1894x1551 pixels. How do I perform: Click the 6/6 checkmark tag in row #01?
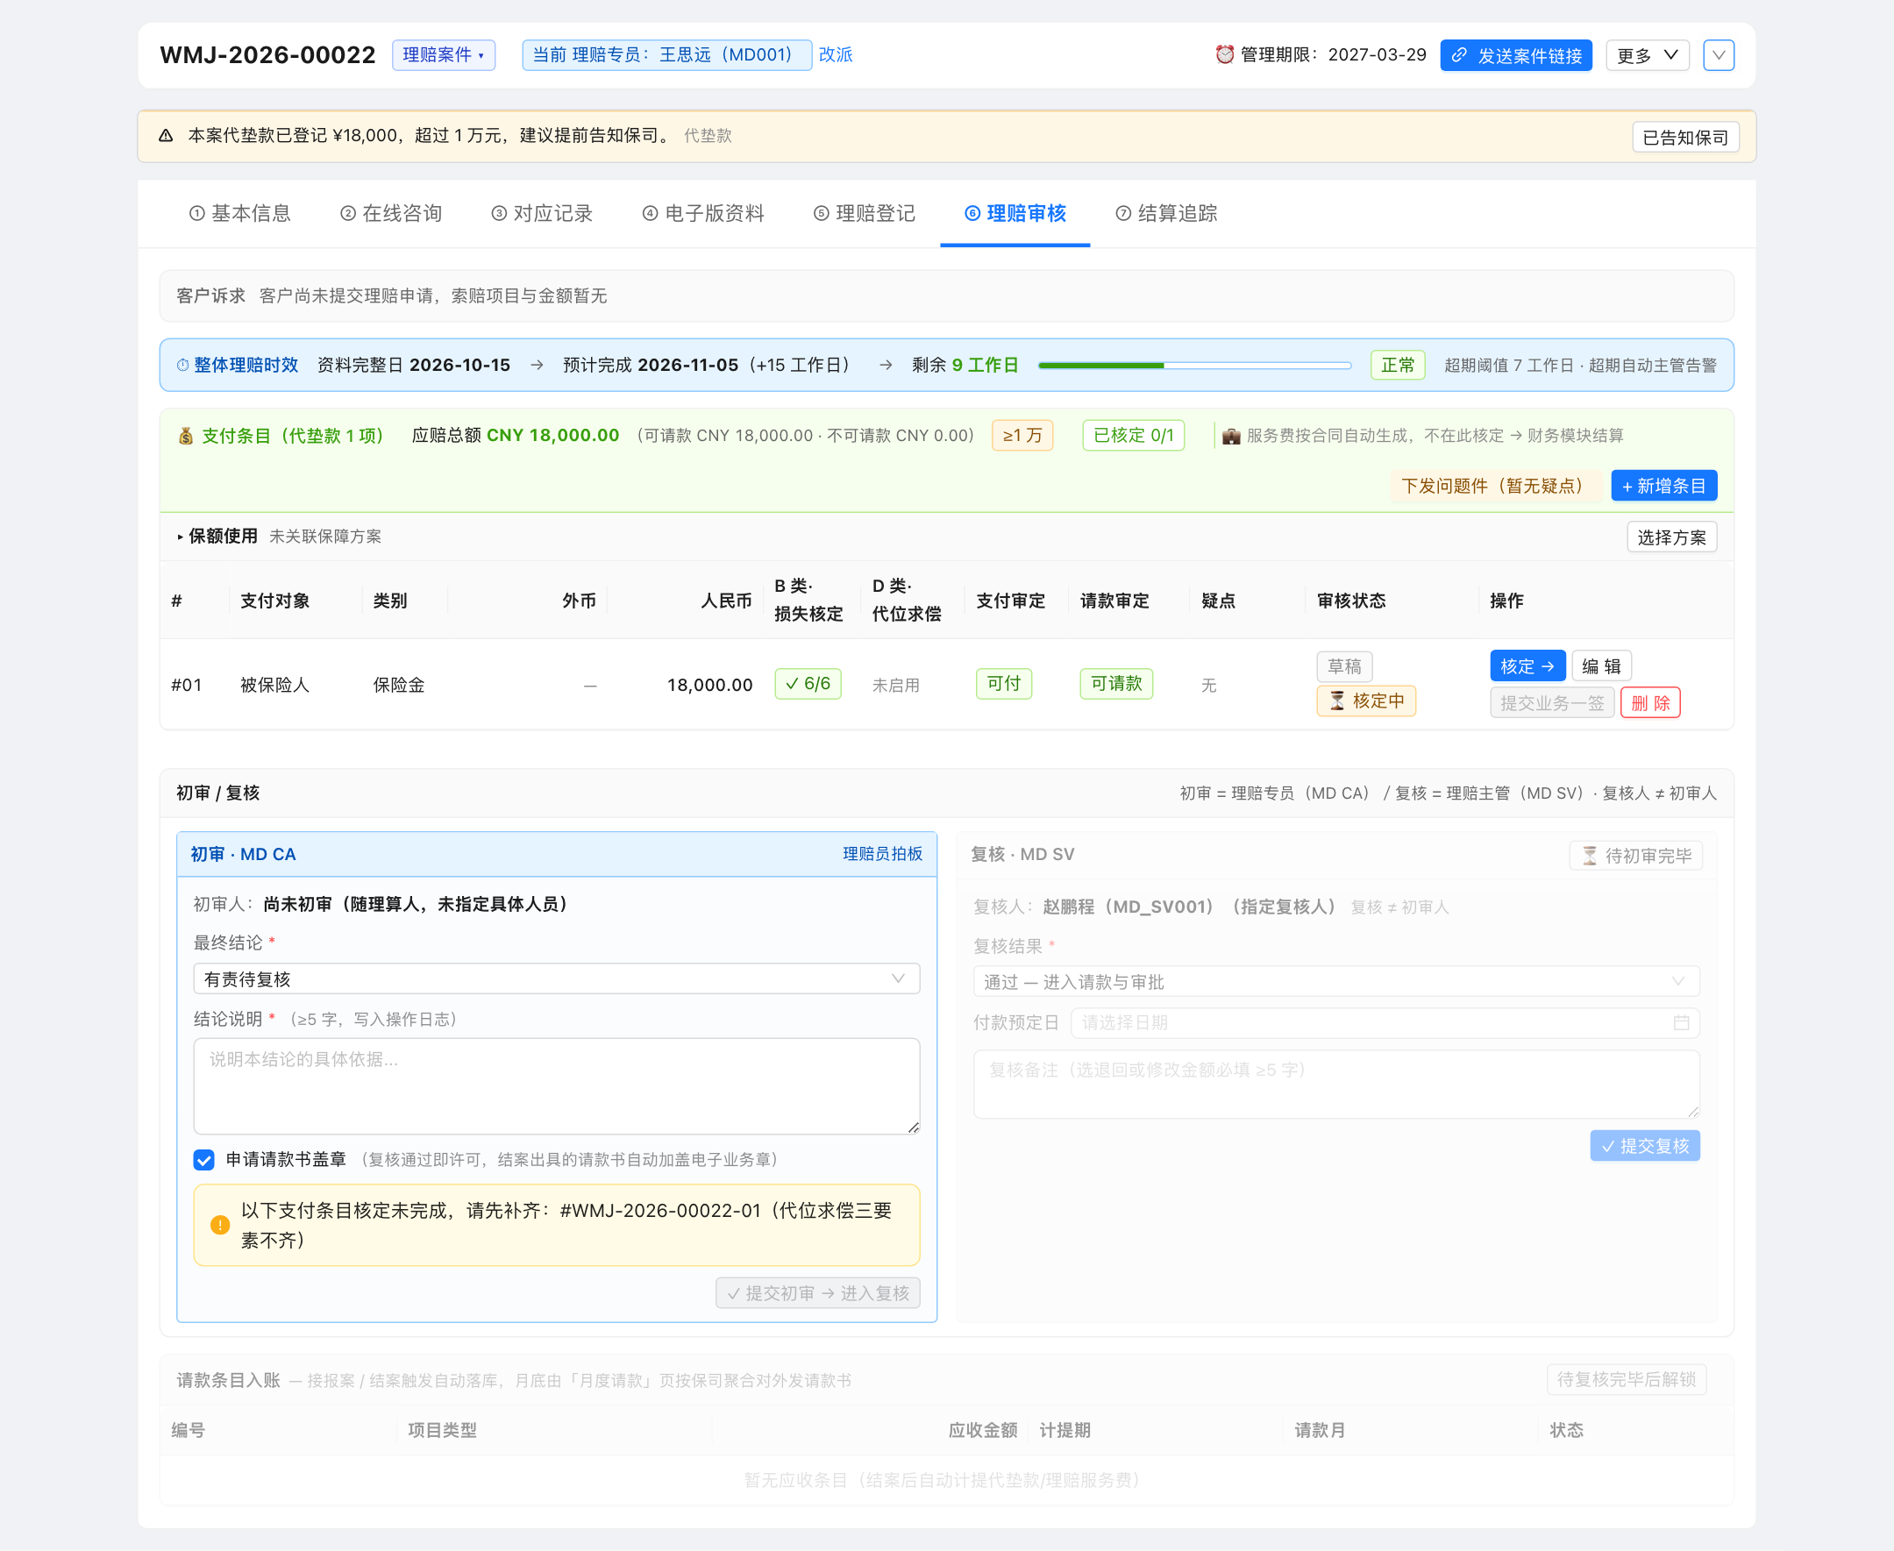[808, 685]
